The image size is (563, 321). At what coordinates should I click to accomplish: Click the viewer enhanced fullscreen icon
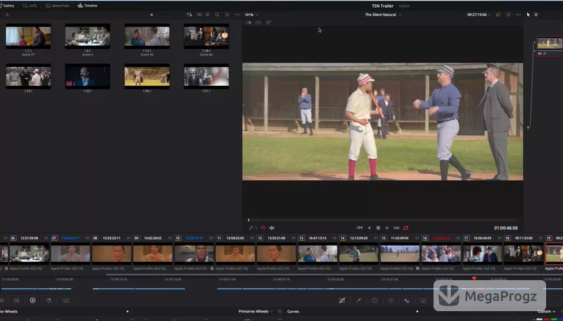coord(508,15)
